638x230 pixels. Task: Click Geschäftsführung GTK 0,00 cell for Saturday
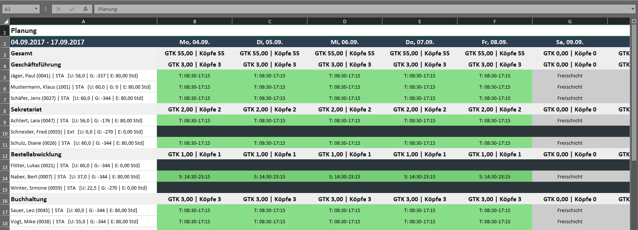tap(570, 64)
